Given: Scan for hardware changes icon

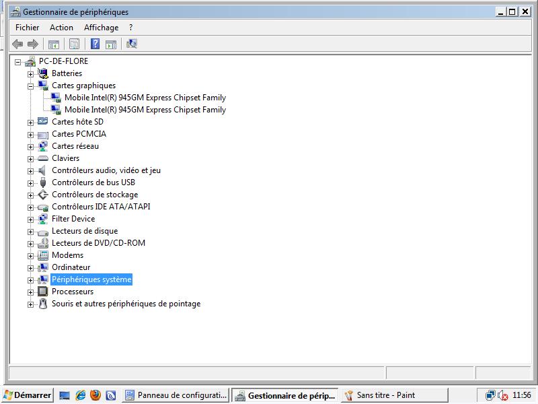Looking at the screenshot, I should point(132,44).
